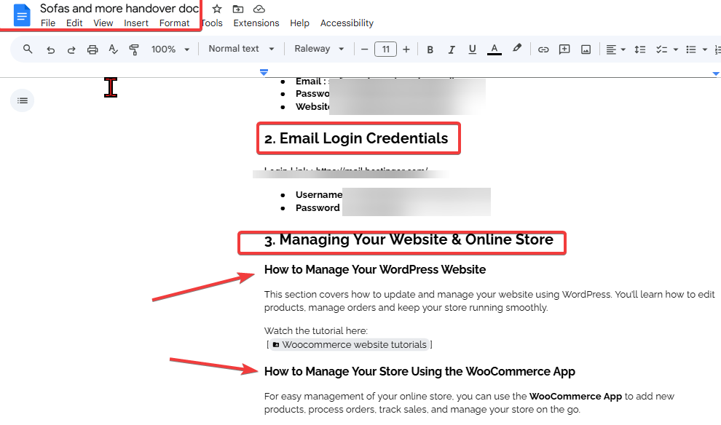Click the font size field showing 11
The image size is (721, 425).
tap(385, 49)
